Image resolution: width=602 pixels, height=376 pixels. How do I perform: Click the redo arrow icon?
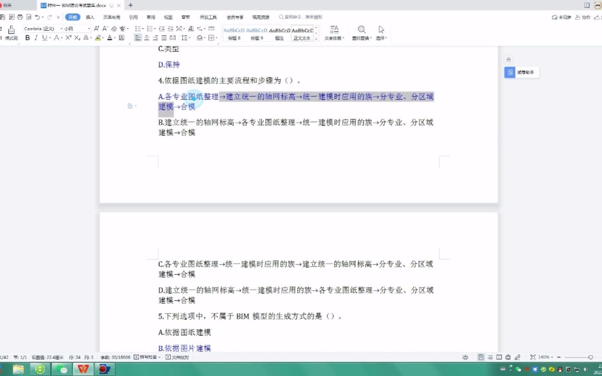click(x=50, y=17)
